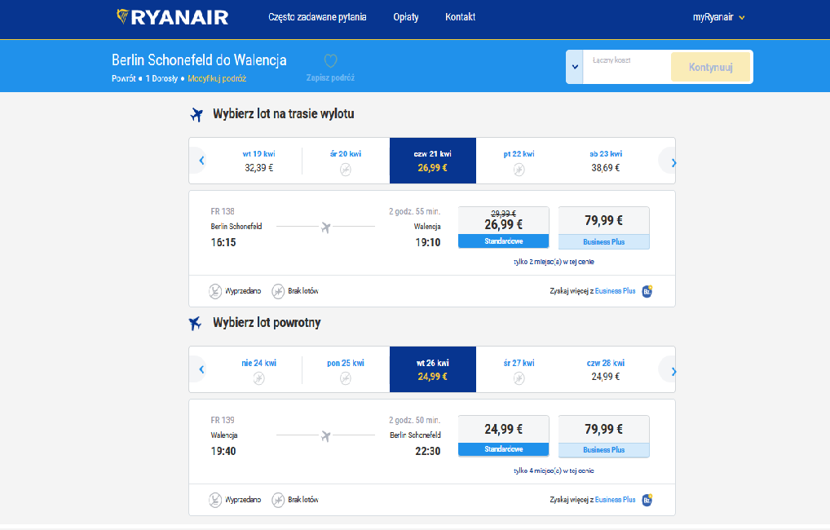
Task: Click the Kontynuuj button
Action: click(x=710, y=67)
